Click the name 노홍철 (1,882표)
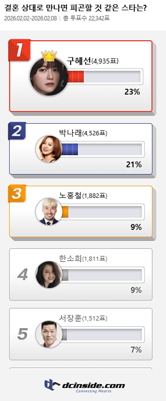The image size is (166, 401). pyautogui.click(x=83, y=196)
